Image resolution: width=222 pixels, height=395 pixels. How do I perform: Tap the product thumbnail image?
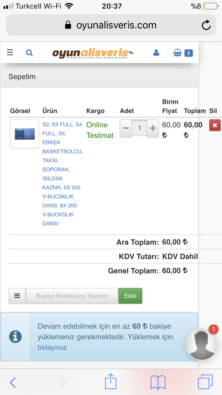pyautogui.click(x=25, y=134)
